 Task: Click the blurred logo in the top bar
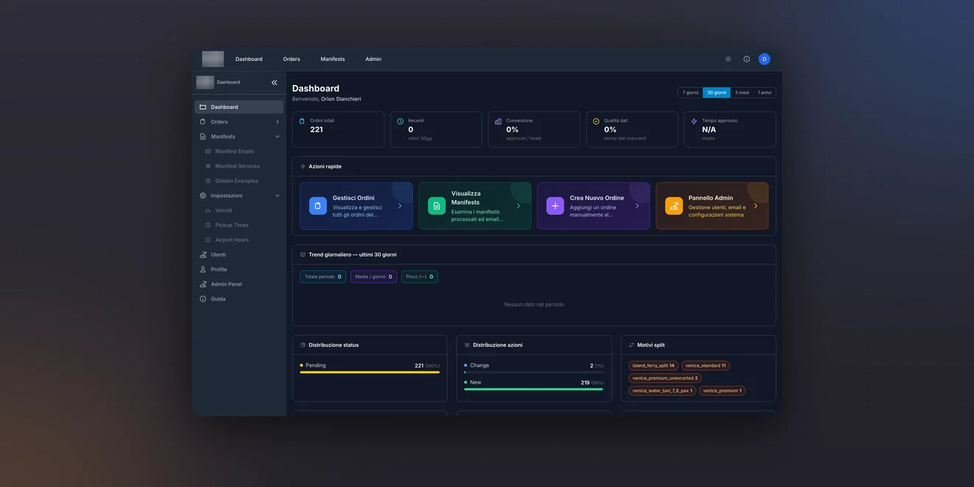[x=213, y=59]
